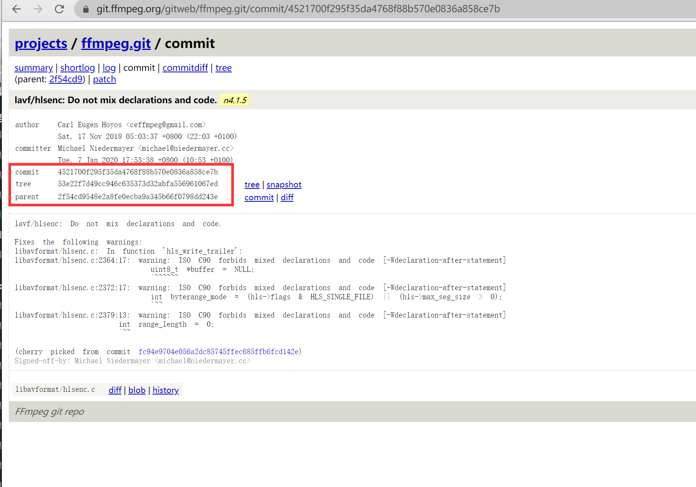Open the patch link
Viewport: 696px width, 487px height.
(x=104, y=79)
